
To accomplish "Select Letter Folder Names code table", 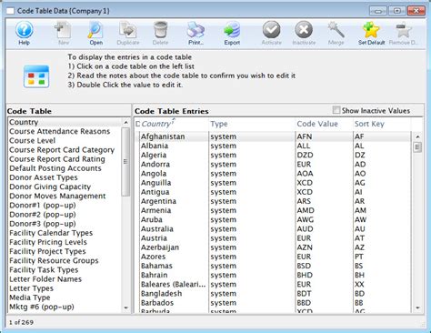I will (65, 279).
